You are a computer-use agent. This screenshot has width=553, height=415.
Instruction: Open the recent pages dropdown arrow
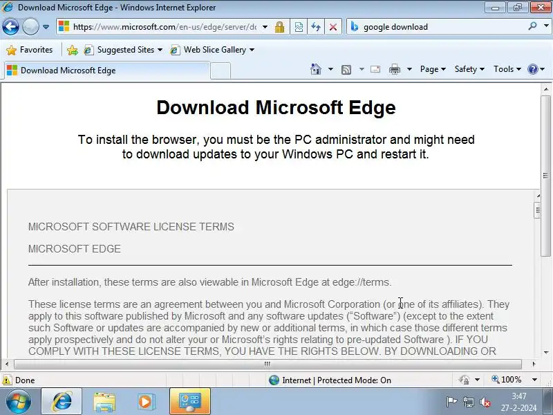[x=46, y=27]
